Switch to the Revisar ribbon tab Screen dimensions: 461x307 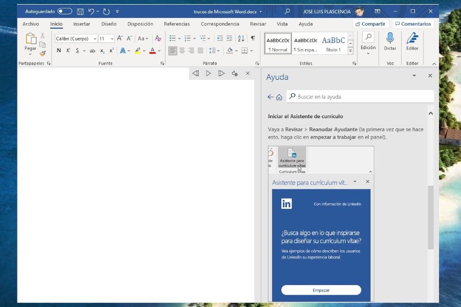pyautogui.click(x=258, y=24)
